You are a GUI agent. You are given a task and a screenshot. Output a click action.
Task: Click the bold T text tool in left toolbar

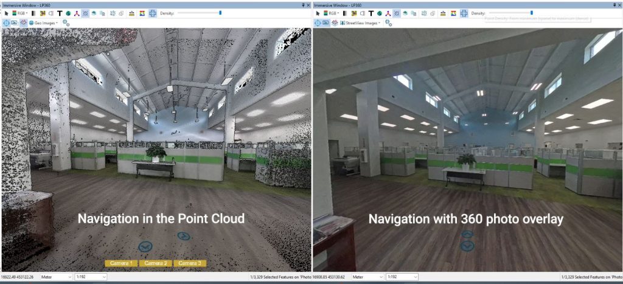(60, 13)
